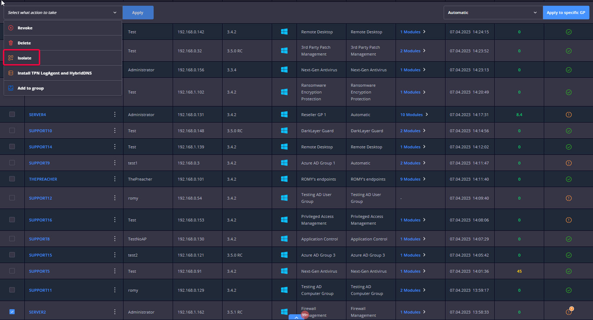Uncheck the SERVER2 row checkbox
The width and height of the screenshot is (593, 320).
[12, 312]
